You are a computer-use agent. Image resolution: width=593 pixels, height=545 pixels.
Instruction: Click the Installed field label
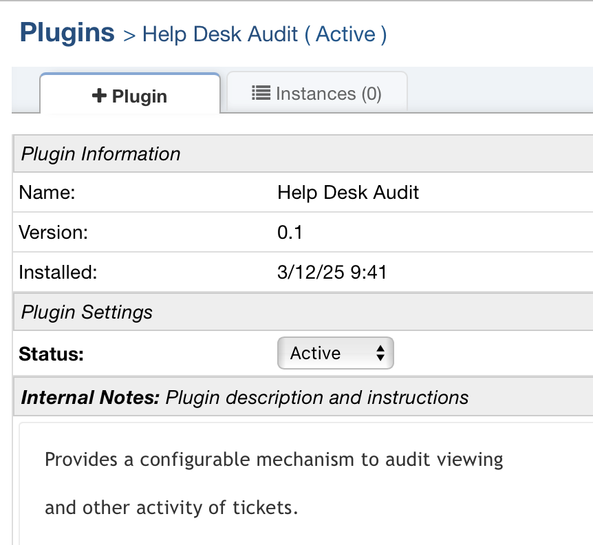point(58,272)
